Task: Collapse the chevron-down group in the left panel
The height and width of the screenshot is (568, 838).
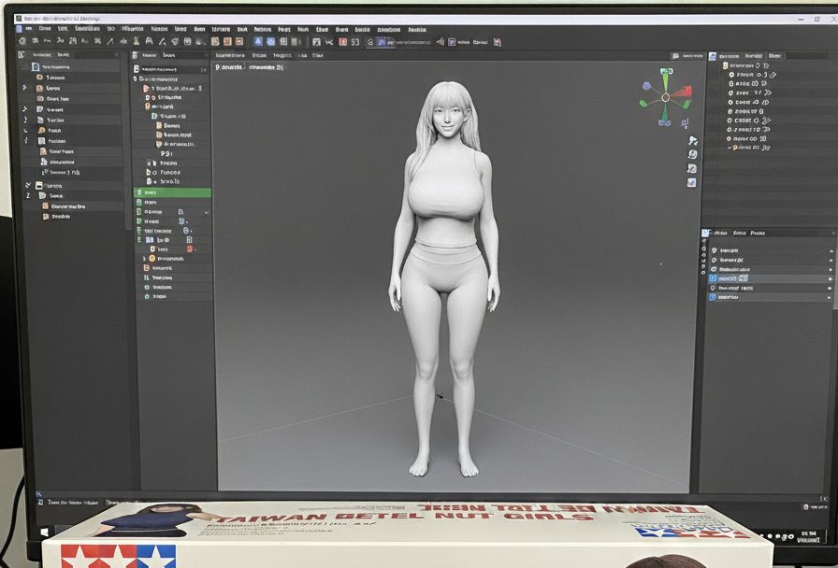Action: pyautogui.click(x=27, y=185)
